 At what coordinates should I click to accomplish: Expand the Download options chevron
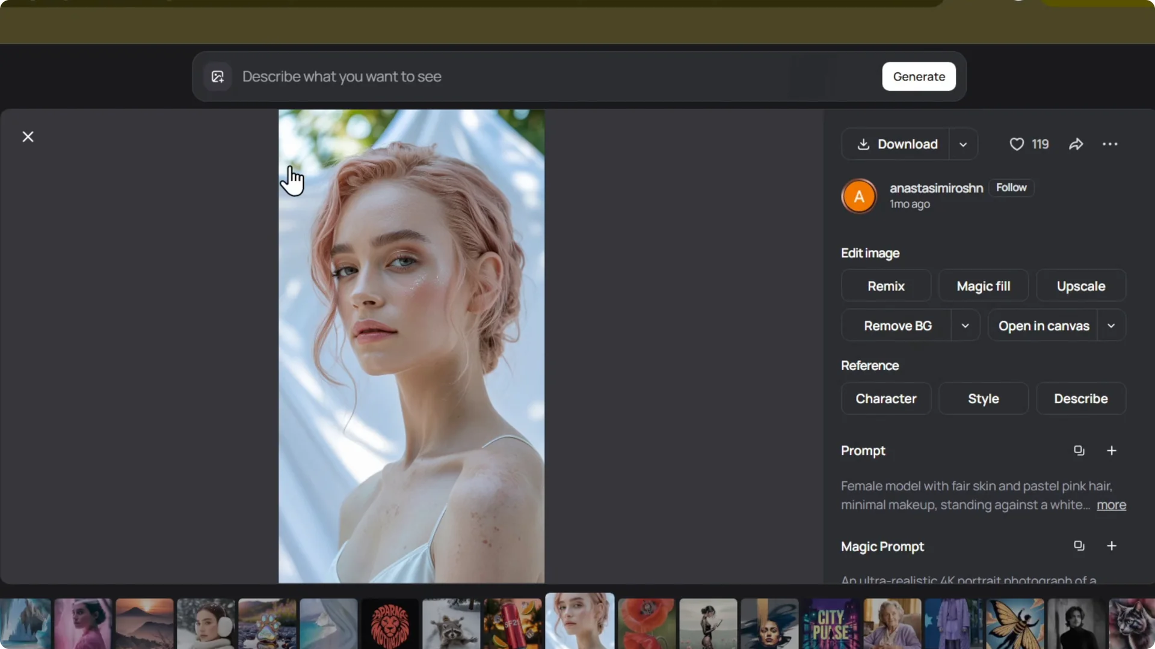click(x=963, y=144)
